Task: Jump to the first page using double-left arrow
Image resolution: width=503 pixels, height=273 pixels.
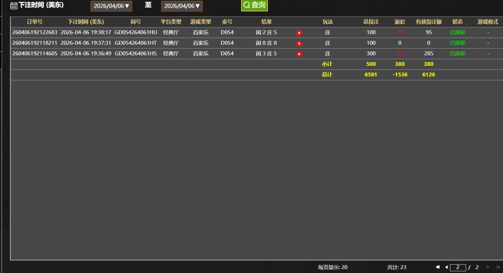Action: pyautogui.click(x=437, y=267)
